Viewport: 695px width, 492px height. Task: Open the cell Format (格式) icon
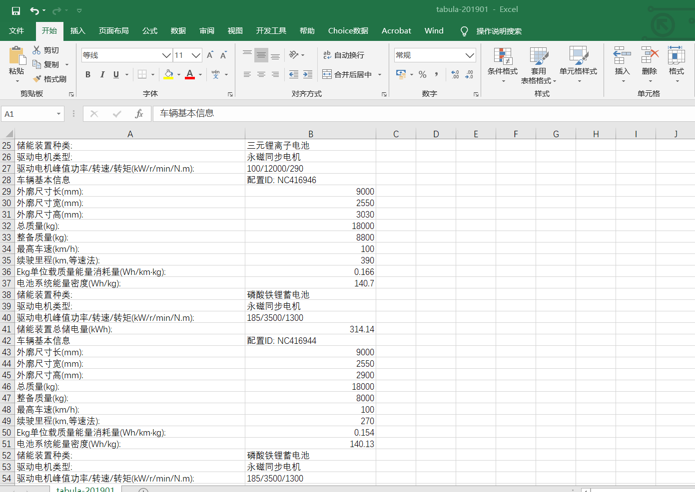pos(677,55)
